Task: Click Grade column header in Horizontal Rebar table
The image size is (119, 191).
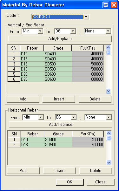Action: click(x=58, y=134)
